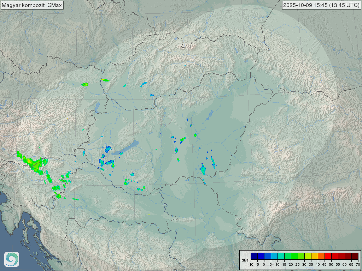Choose the amber 35 to 40 dBz swatch
The image size is (362, 271).
click(x=314, y=256)
